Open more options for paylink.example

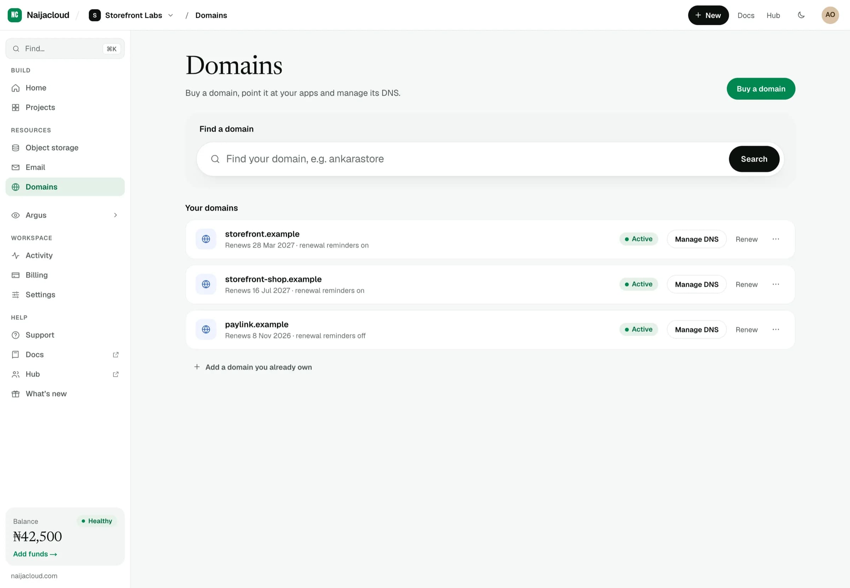point(776,330)
